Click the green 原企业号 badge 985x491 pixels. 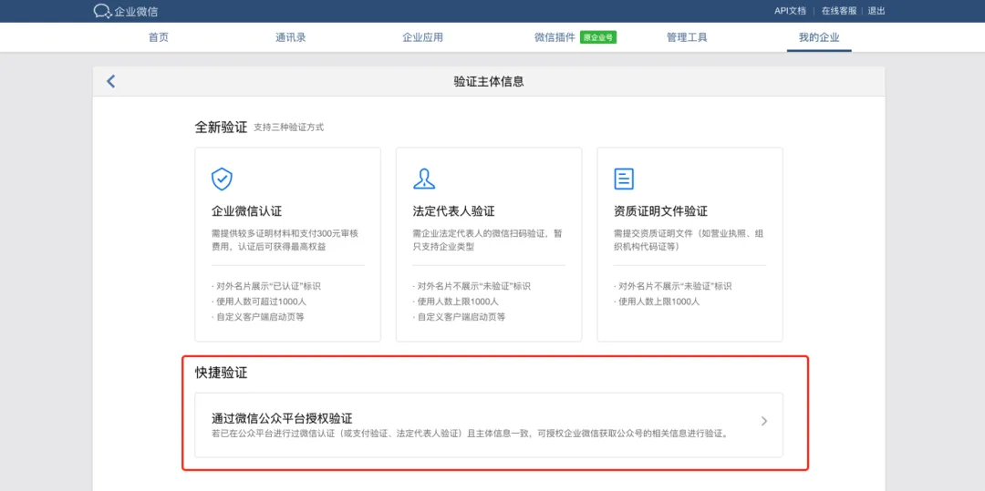pyautogui.click(x=598, y=37)
